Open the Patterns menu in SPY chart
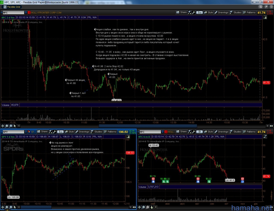 point(110,132)
